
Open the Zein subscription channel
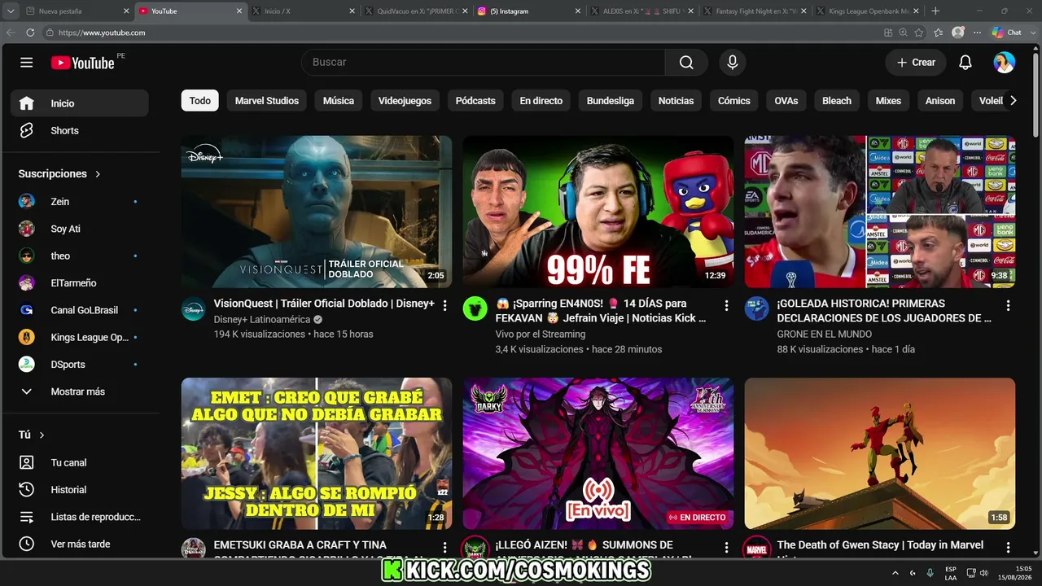pyautogui.click(x=80, y=201)
